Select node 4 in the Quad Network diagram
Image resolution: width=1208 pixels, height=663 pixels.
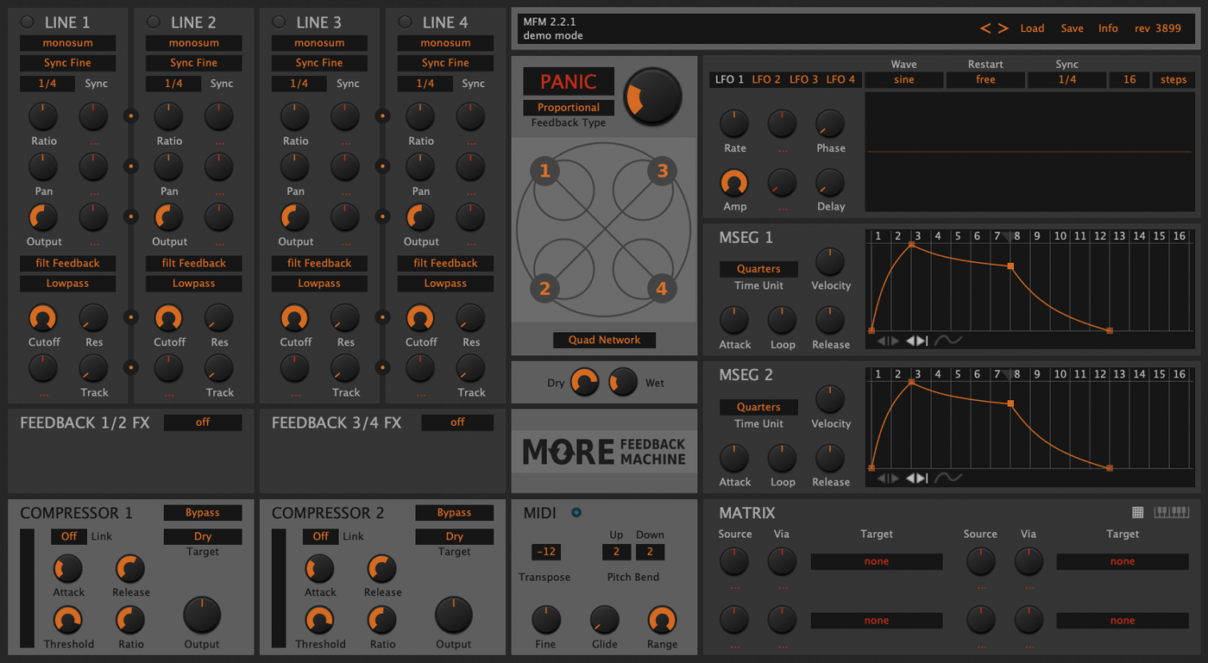tap(662, 288)
